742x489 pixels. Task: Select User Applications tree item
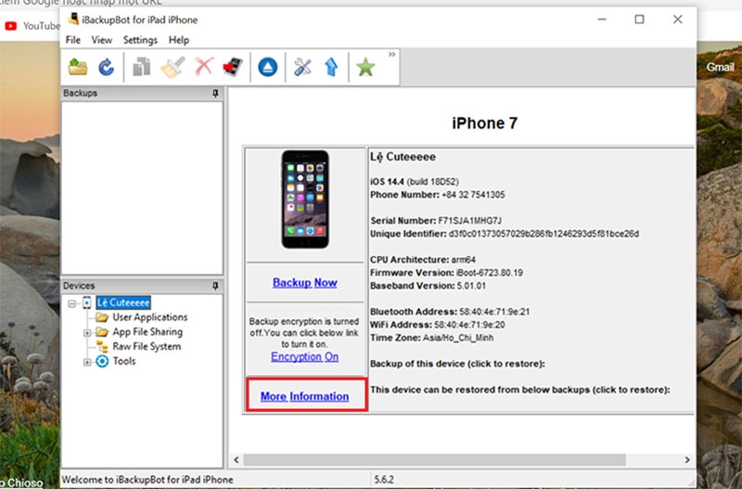click(x=149, y=317)
